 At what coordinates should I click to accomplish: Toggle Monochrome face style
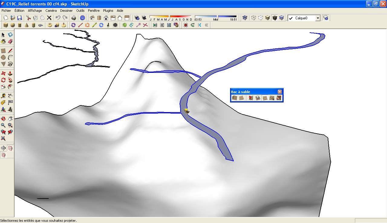[281, 18]
